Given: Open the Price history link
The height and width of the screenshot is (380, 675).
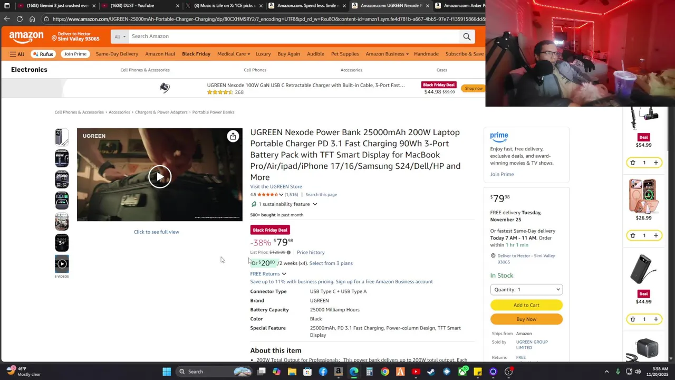Looking at the screenshot, I should (x=311, y=252).
